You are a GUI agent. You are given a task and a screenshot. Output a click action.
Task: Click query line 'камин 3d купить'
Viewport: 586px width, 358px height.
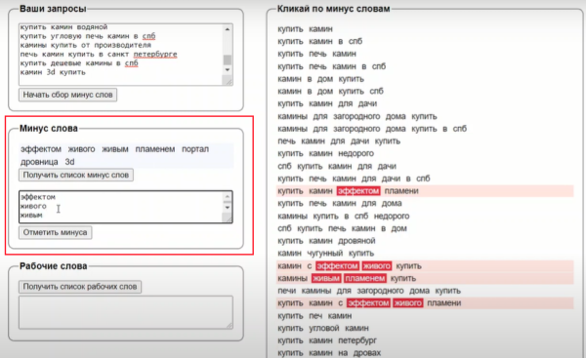coord(53,72)
